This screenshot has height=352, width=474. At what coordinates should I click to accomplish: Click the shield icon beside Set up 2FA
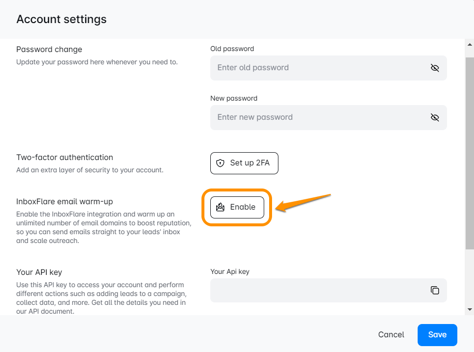click(x=221, y=163)
